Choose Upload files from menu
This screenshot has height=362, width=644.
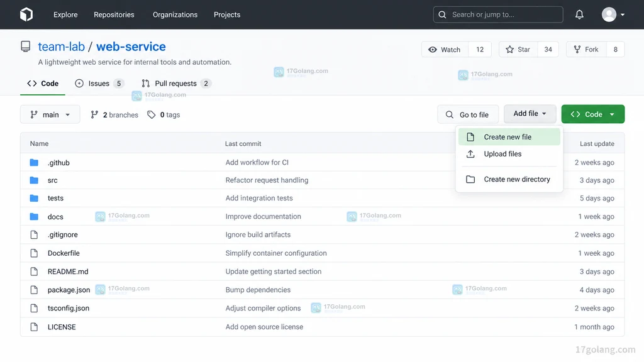(509, 154)
